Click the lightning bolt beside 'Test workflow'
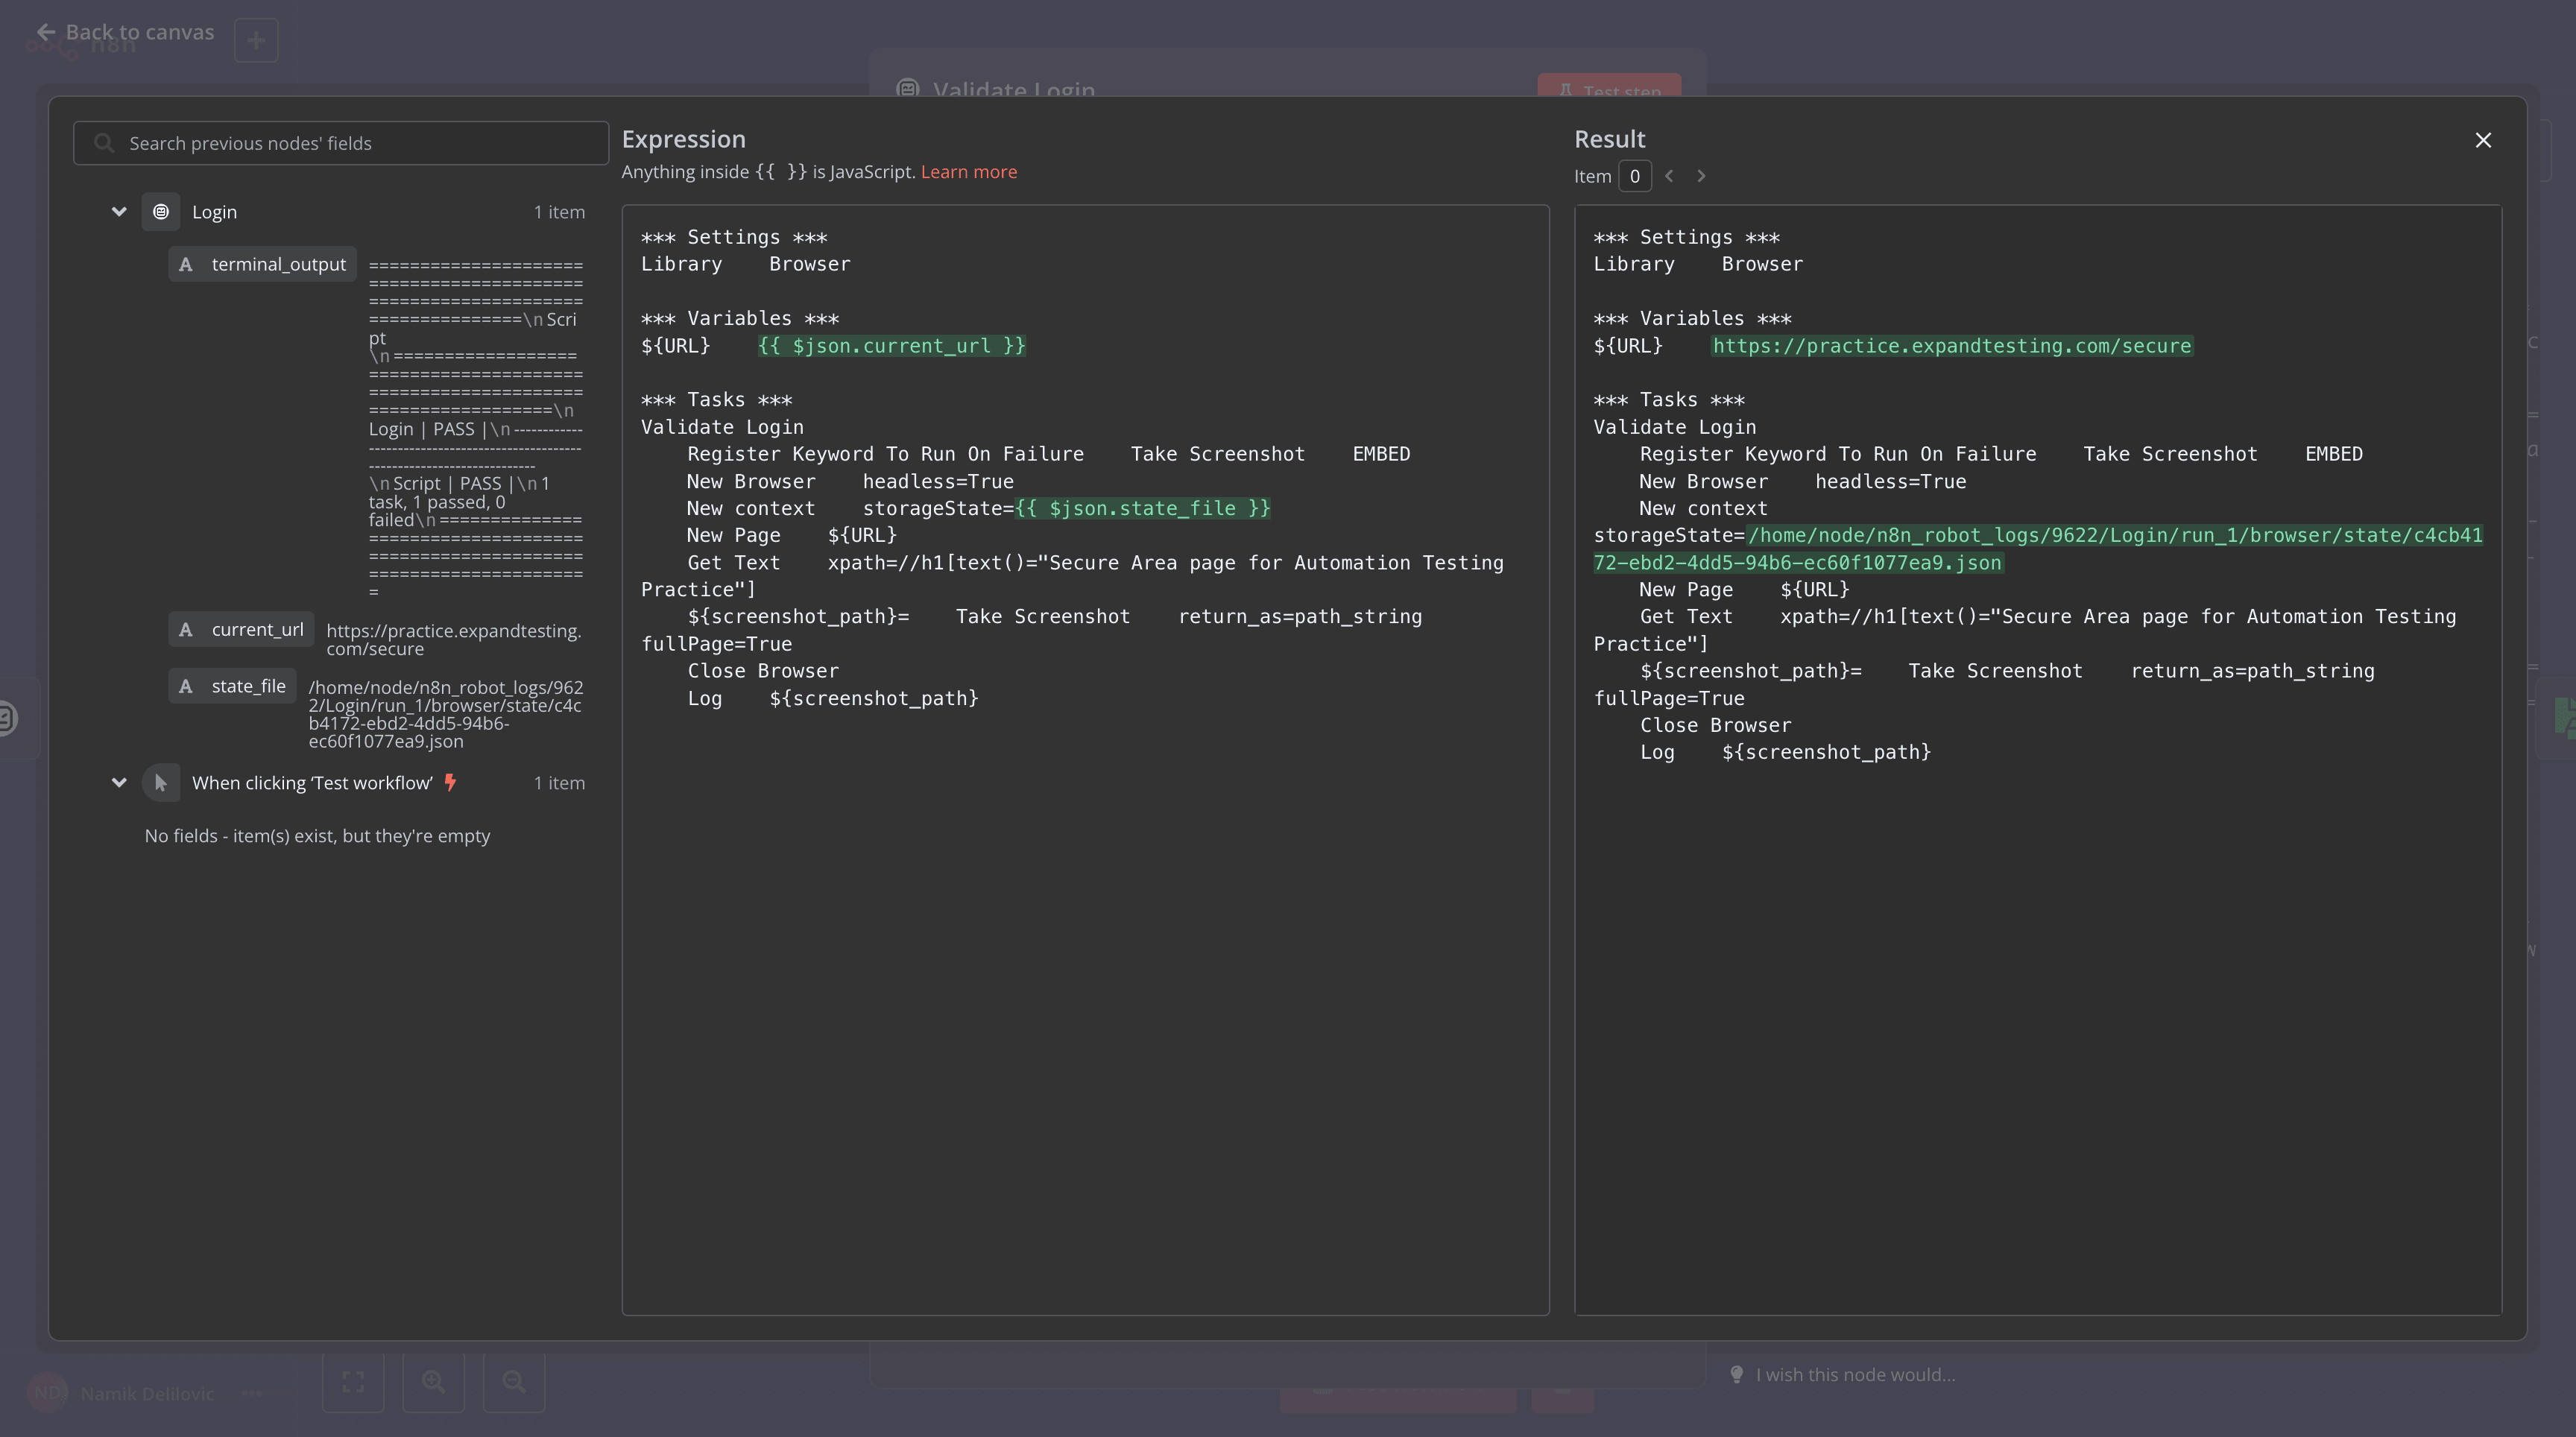 (450, 783)
